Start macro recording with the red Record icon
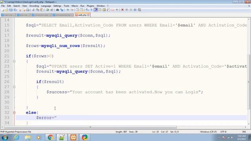Viewport: 251px width, 141px height. [122, 10]
